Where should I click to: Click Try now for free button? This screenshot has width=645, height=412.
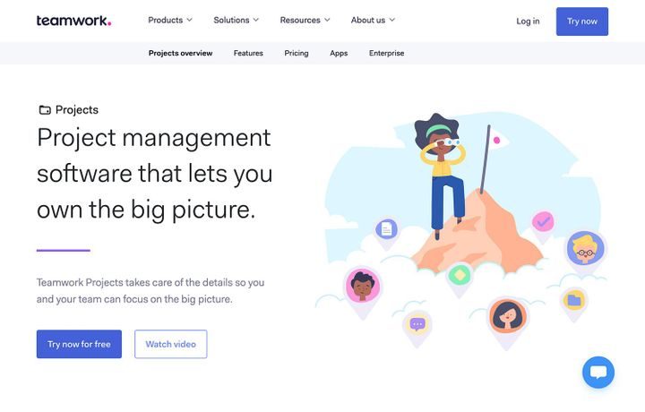point(79,344)
